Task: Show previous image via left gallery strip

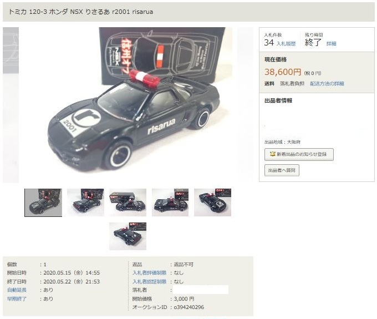Action: coord(11,105)
